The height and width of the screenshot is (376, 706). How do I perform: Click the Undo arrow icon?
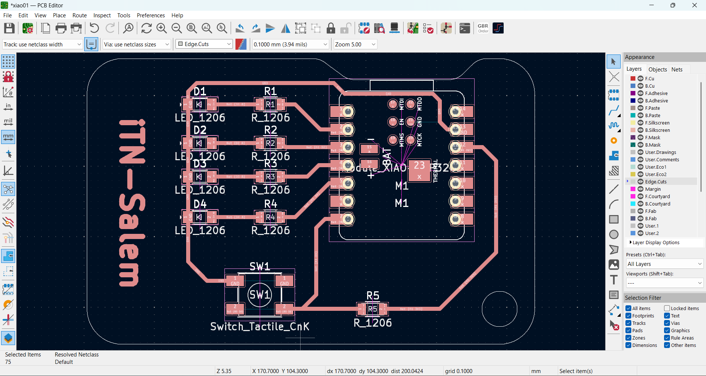pyautogui.click(x=94, y=28)
